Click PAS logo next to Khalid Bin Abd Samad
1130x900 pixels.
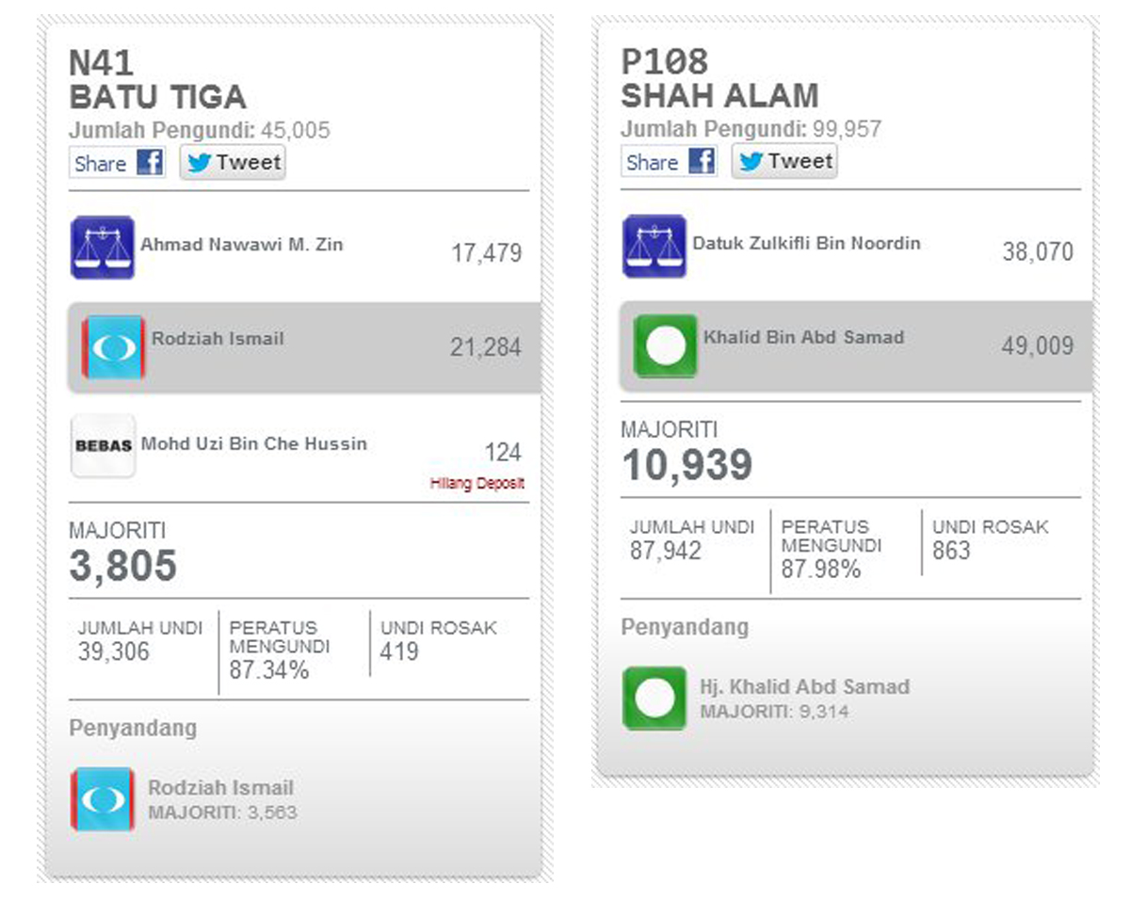[665, 346]
